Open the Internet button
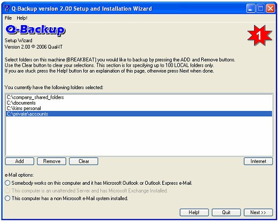 coord(258,161)
